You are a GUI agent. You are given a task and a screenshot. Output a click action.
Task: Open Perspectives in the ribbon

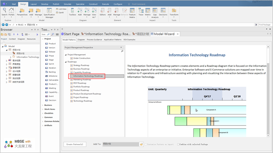coord(22,12)
